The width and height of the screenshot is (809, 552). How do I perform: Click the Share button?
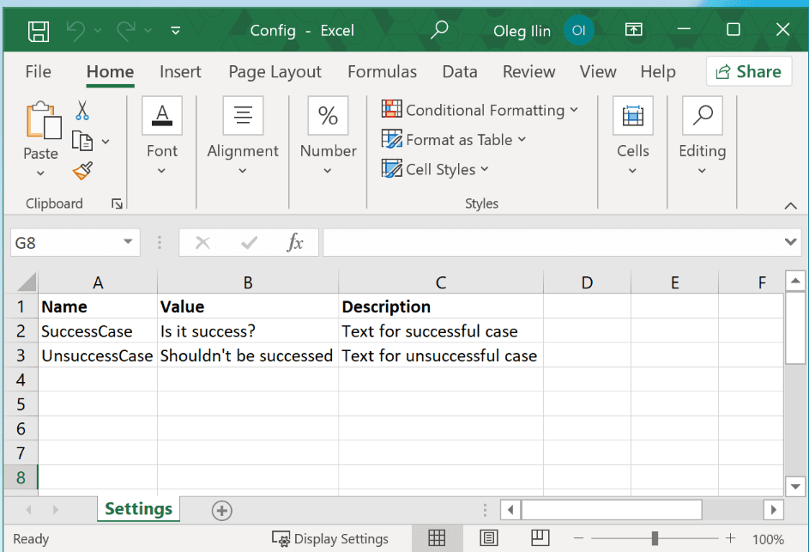coord(748,72)
